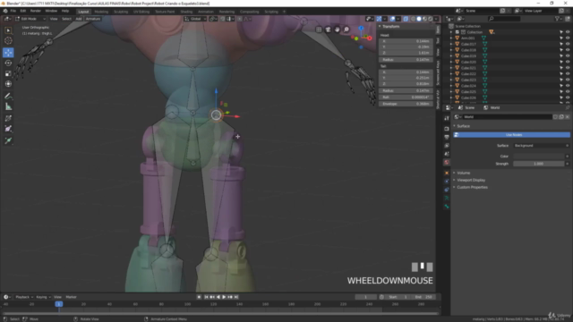Jump to the start frame
Screen dimensions: 573x322
tap(206, 297)
